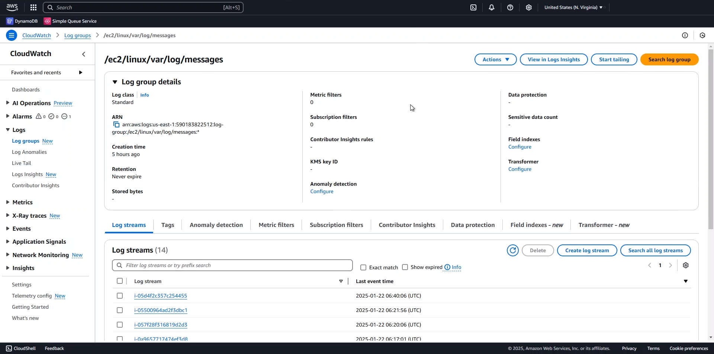Click Search log group button
The image size is (714, 354).
point(669,59)
